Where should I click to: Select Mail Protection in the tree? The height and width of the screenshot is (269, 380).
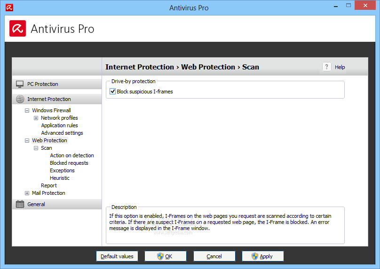pyautogui.click(x=48, y=193)
